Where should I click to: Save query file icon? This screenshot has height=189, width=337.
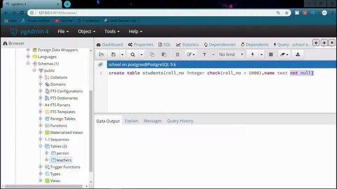click(114, 55)
